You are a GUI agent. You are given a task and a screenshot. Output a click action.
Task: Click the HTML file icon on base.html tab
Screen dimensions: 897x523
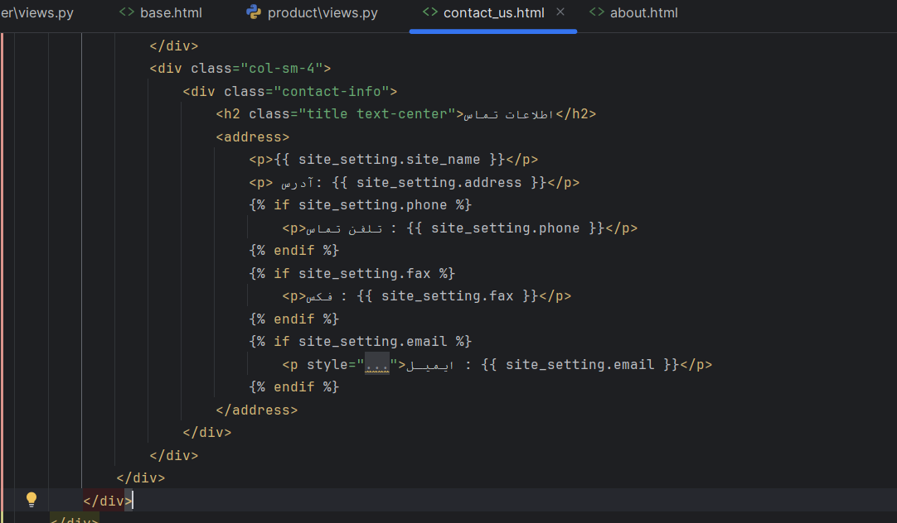(127, 12)
